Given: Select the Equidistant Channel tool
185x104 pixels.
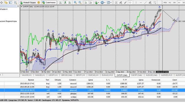Looking at the screenshot, I should 150,3.
